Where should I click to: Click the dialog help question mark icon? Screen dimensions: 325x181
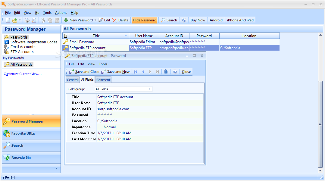click(175, 72)
